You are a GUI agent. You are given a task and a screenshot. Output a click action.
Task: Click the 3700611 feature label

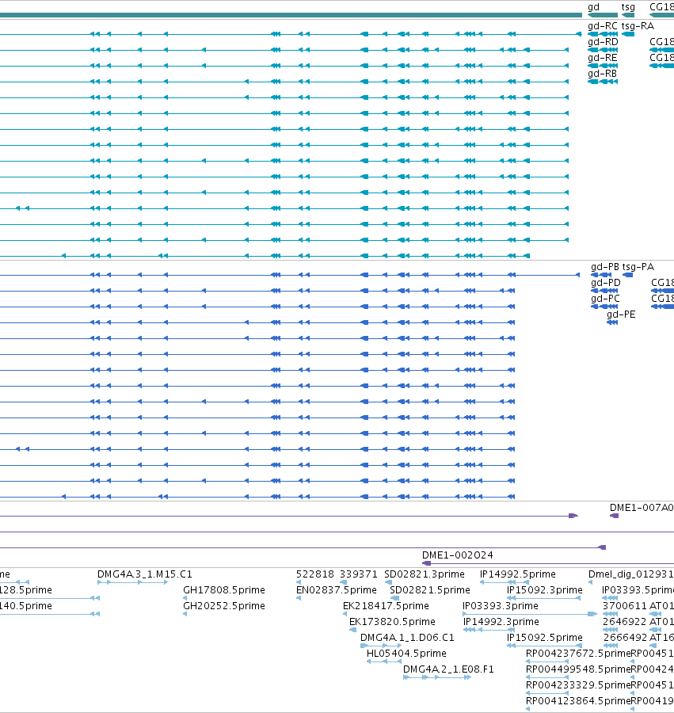click(624, 606)
